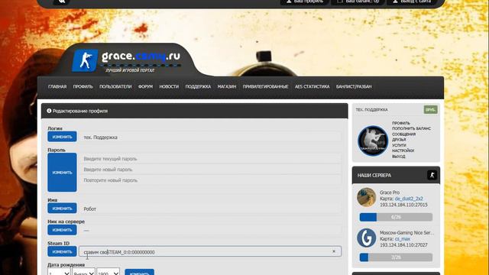Screen dimensions: 489x275
Task: Click the Grace Pro server name
Action: click(390, 192)
